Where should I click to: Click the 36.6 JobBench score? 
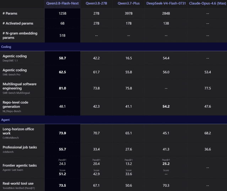click(x=207, y=149)
